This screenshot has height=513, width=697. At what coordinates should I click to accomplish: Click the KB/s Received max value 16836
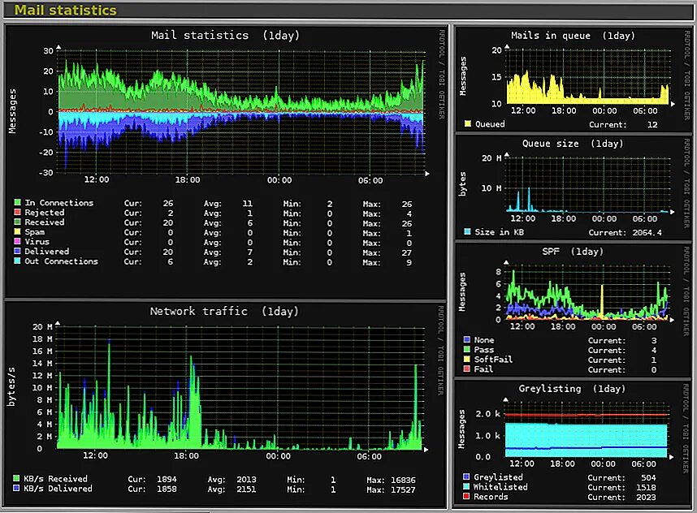403,481
